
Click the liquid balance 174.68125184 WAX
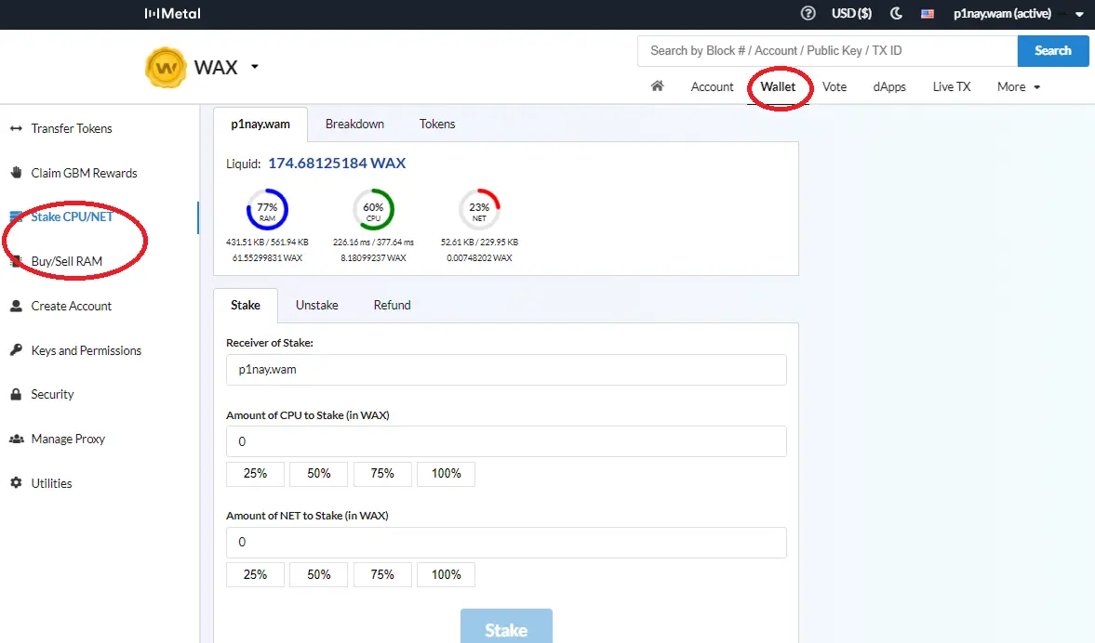337,164
